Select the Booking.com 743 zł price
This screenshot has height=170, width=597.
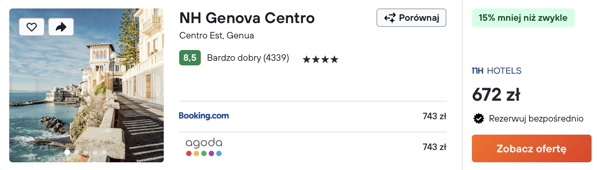pos(434,116)
